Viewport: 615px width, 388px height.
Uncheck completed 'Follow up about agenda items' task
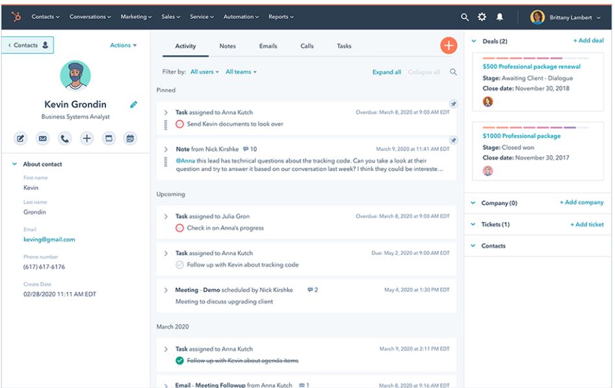(x=179, y=361)
